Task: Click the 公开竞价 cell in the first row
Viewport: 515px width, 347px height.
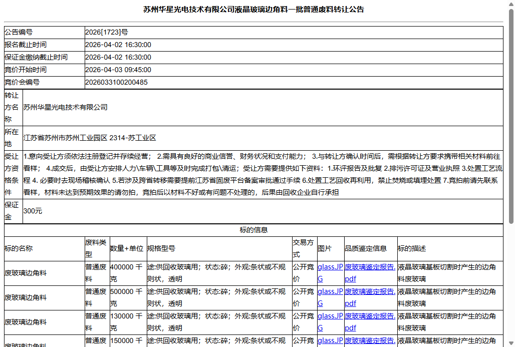Action: [x=304, y=272]
